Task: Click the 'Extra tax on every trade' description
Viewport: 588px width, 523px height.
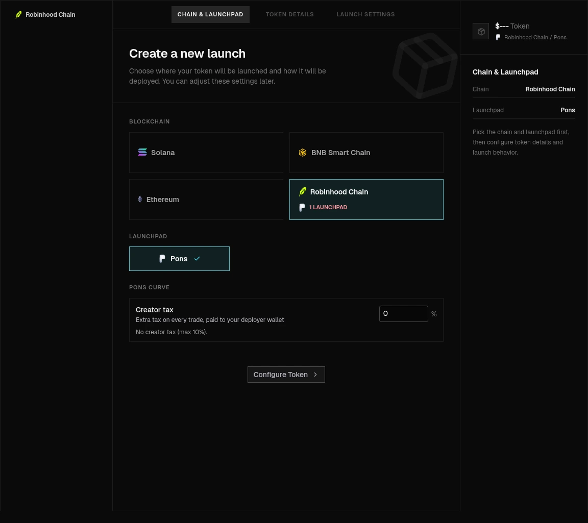Action: coord(210,320)
